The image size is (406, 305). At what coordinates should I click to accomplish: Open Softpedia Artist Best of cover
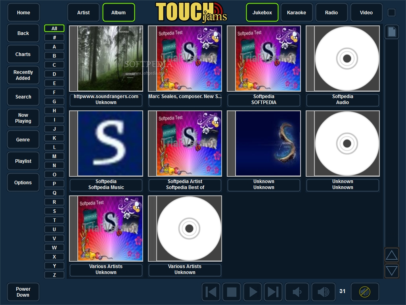pyautogui.click(x=185, y=143)
